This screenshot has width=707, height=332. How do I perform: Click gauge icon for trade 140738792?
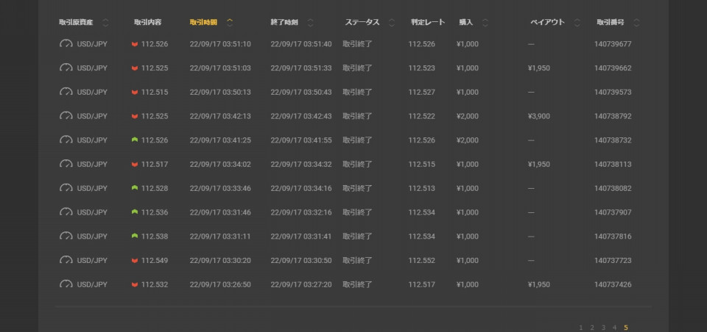point(66,115)
